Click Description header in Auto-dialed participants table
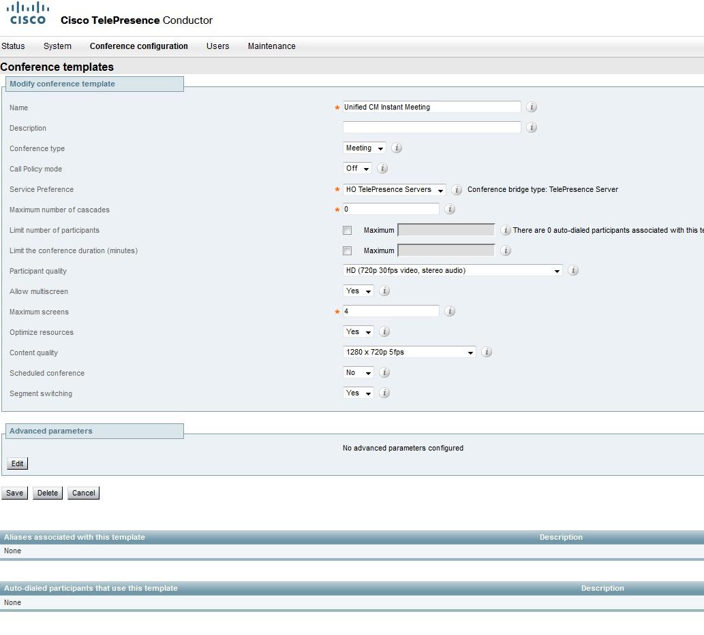Image resolution: width=704 pixels, height=635 pixels. (x=602, y=588)
